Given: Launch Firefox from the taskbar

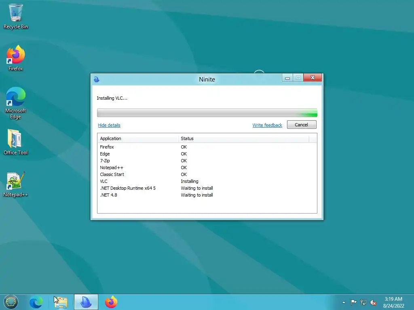Looking at the screenshot, I should point(111,302).
